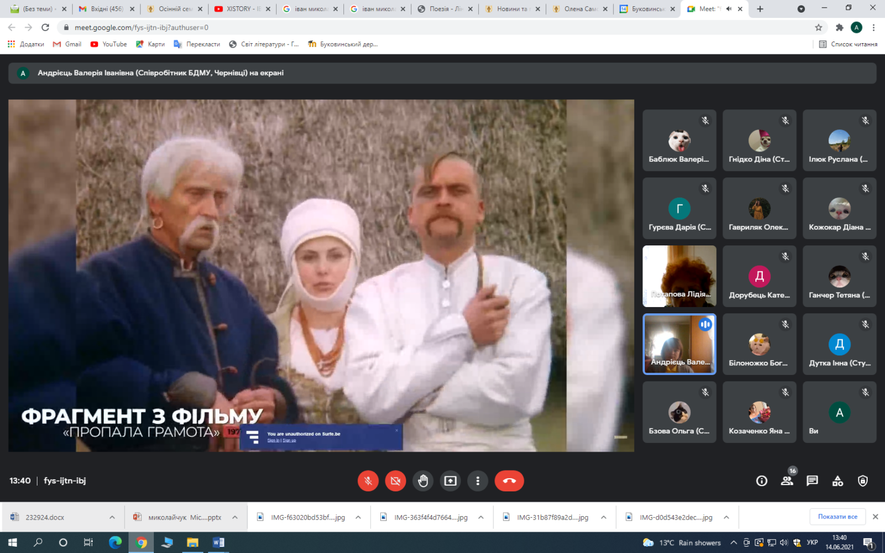Open Windows Start menu
Screen dimensions: 885x553
pyautogui.click(x=12, y=542)
